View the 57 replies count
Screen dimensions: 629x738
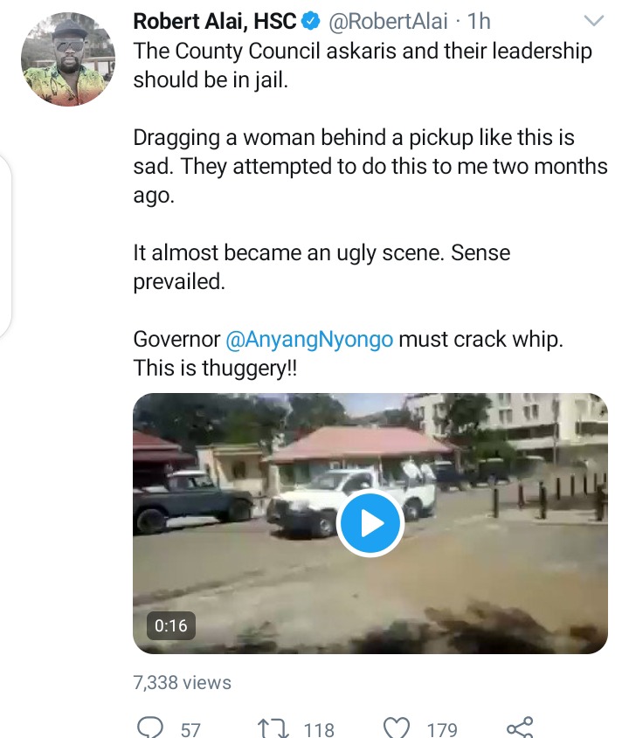coord(190,729)
